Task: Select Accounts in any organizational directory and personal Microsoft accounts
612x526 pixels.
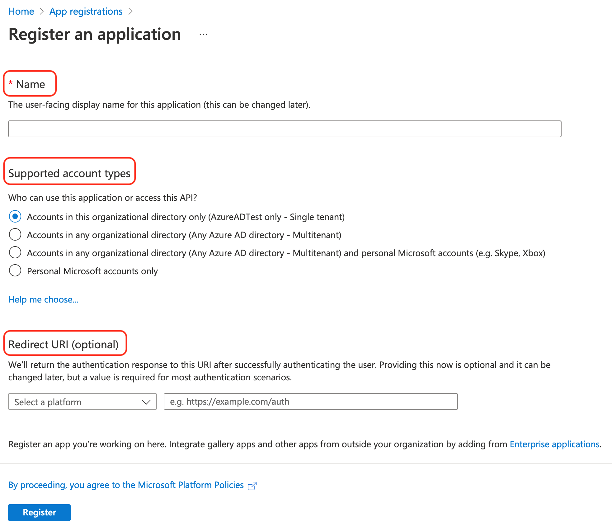Action: (x=15, y=253)
